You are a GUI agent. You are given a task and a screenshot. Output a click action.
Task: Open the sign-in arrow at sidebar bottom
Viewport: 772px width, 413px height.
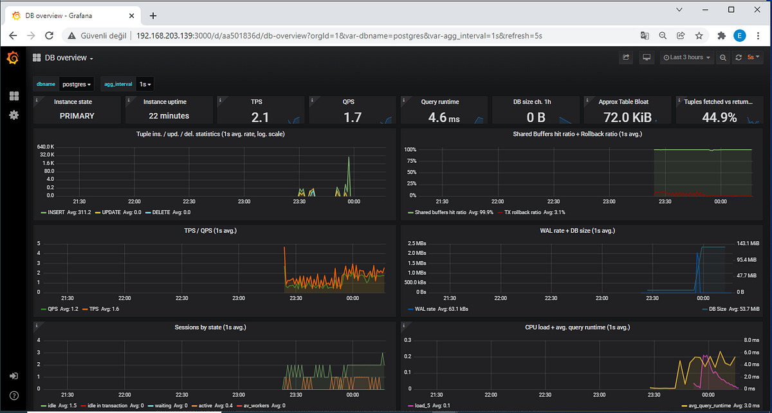(14, 376)
